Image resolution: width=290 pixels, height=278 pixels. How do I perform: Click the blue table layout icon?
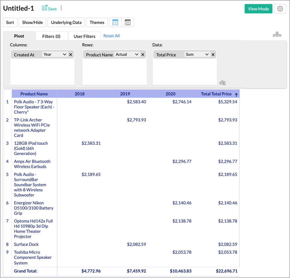(x=115, y=22)
